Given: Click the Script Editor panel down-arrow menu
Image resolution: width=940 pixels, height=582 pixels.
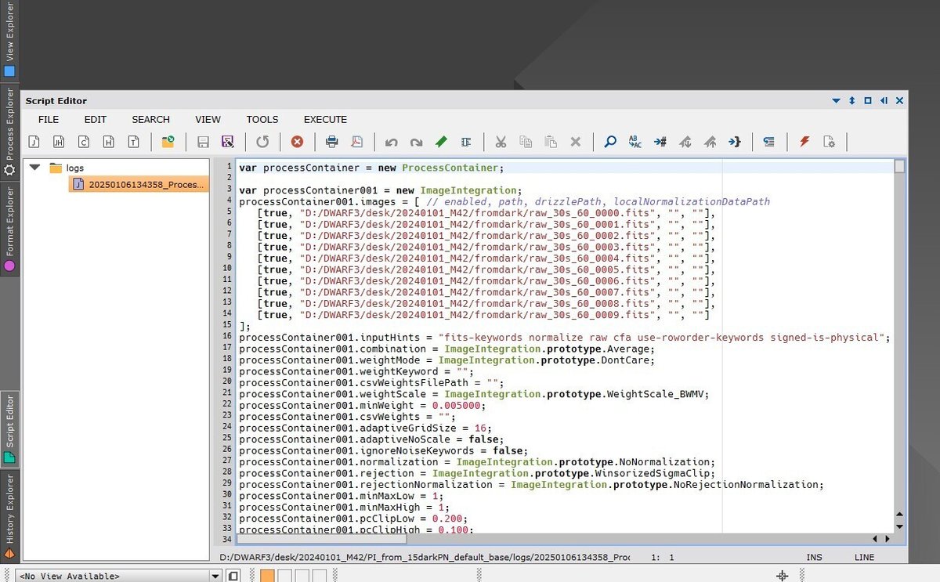Looking at the screenshot, I should 836,101.
